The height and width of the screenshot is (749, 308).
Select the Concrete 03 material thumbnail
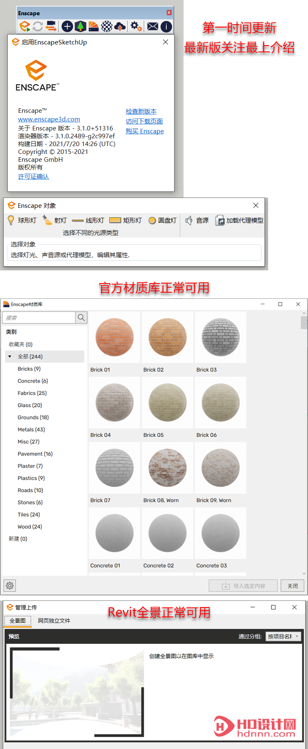click(x=221, y=533)
